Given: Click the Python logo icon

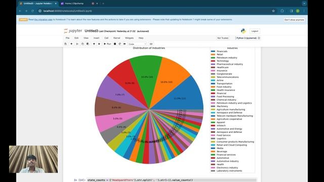Looking at the screenshot, I should pos(243,31).
